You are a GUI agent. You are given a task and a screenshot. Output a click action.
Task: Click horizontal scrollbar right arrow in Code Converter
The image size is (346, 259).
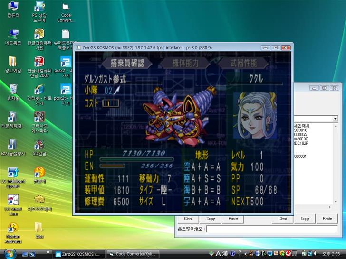[x=330, y=207]
